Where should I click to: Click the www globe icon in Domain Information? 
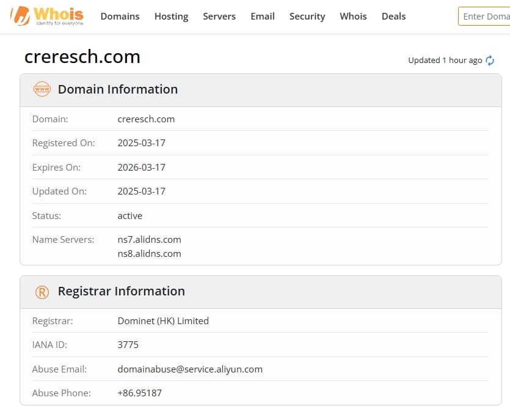click(x=42, y=89)
